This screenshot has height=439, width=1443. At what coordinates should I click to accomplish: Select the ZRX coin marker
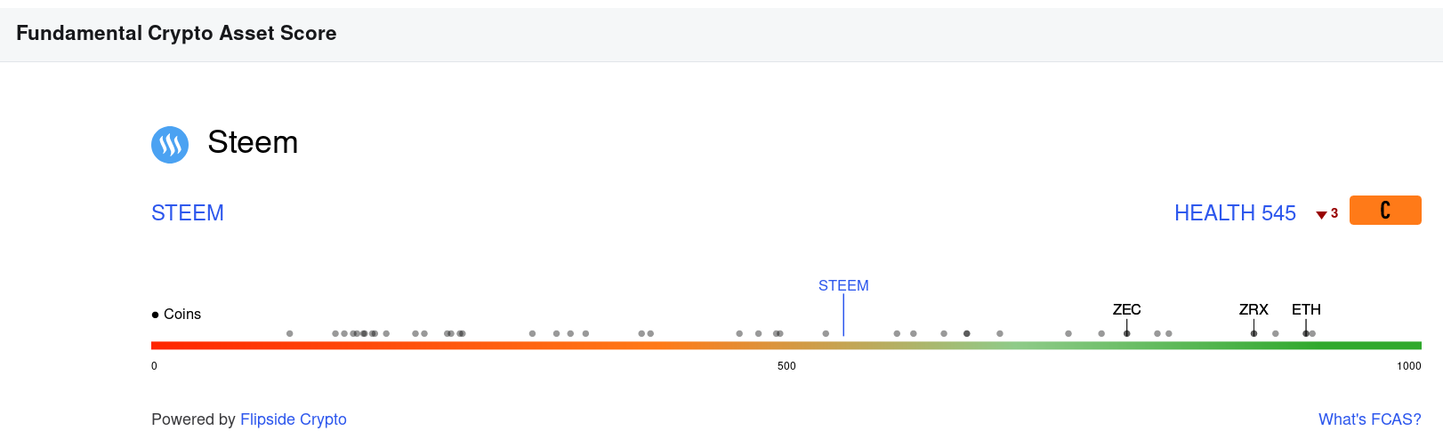pyautogui.click(x=1254, y=333)
